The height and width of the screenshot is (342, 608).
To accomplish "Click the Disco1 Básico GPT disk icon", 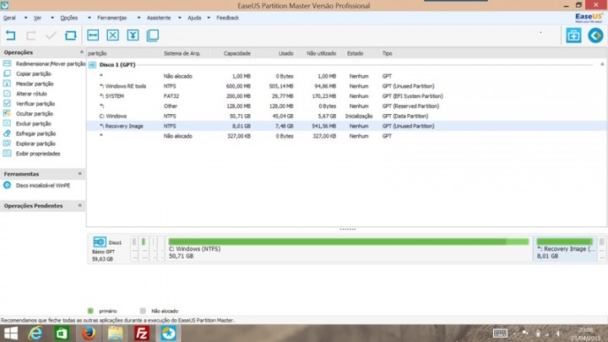I will coord(100,242).
